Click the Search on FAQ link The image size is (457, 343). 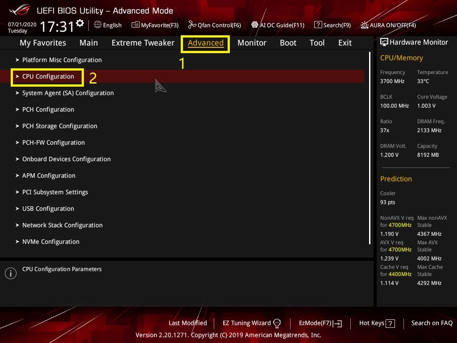(432, 323)
